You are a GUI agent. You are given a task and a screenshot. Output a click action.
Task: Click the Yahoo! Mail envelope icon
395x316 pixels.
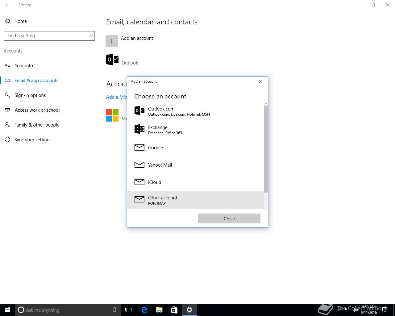click(x=139, y=165)
